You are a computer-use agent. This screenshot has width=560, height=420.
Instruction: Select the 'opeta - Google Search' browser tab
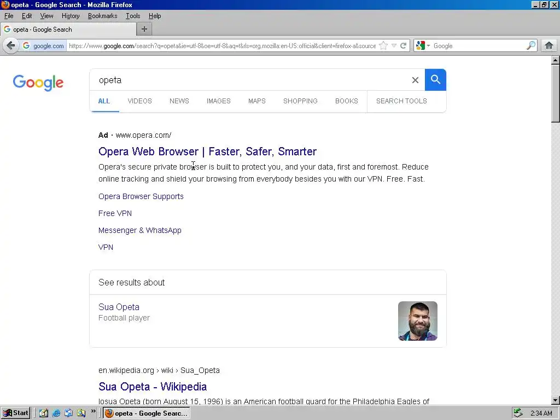pos(68,30)
